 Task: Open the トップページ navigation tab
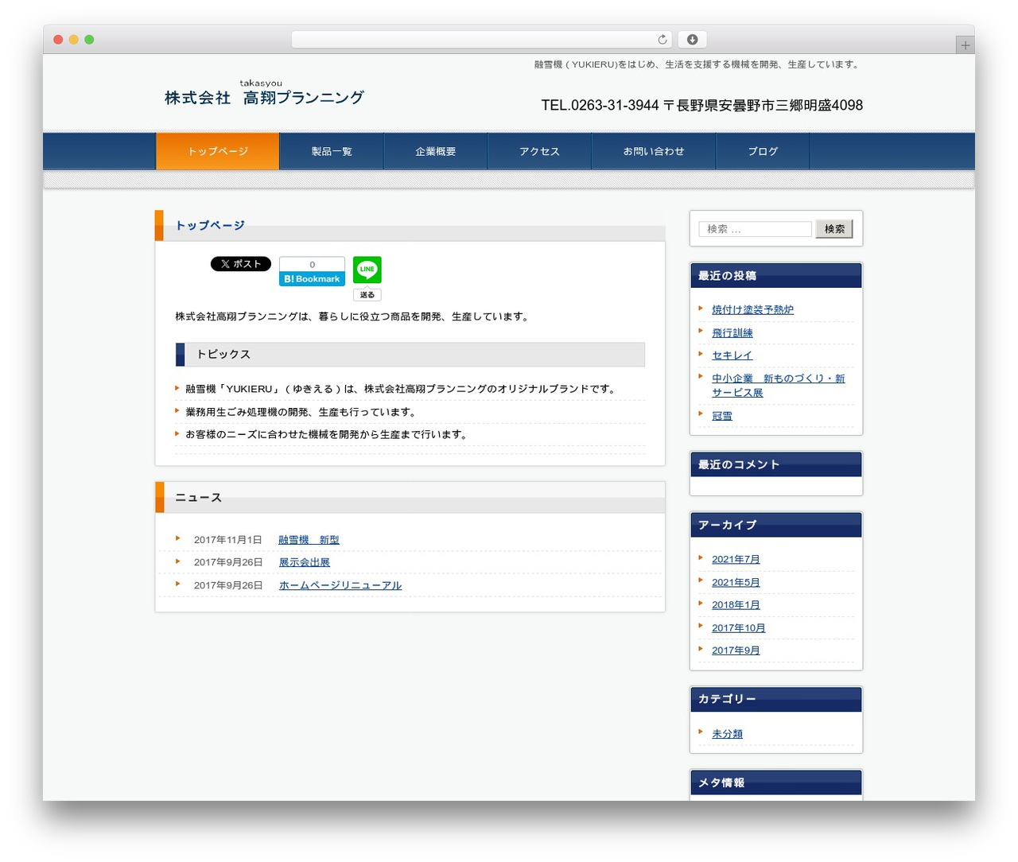click(x=218, y=151)
